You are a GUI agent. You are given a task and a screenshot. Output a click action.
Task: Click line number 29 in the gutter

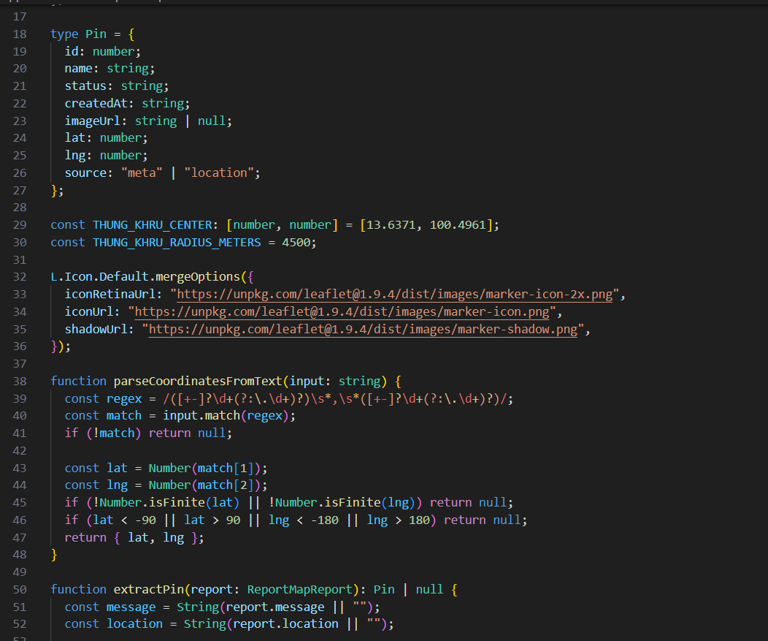coord(20,225)
